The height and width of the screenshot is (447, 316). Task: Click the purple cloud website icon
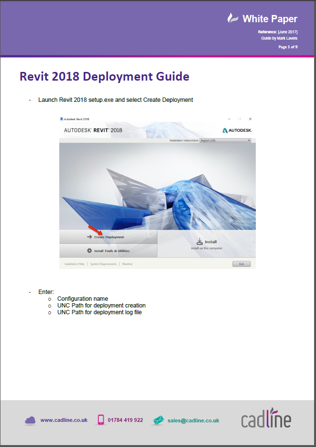point(30,420)
